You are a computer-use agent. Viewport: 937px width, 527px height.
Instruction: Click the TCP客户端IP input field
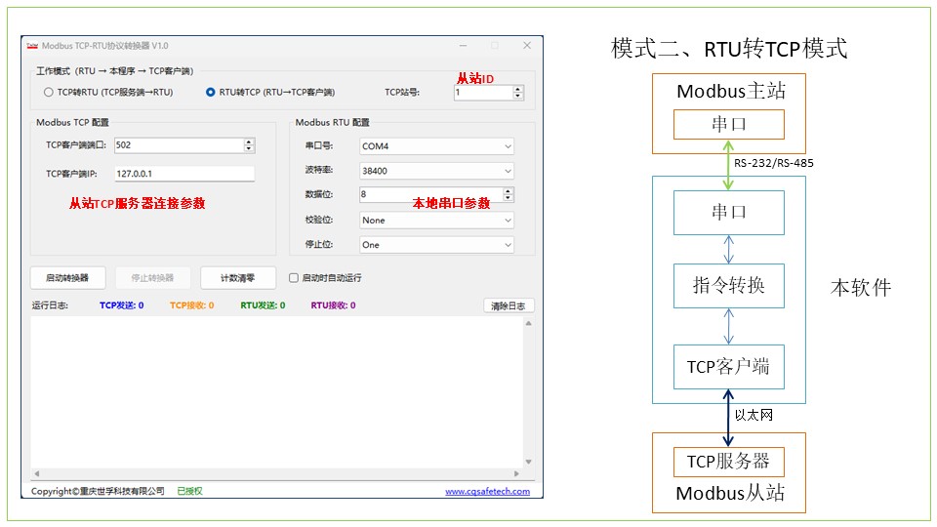[x=183, y=174]
